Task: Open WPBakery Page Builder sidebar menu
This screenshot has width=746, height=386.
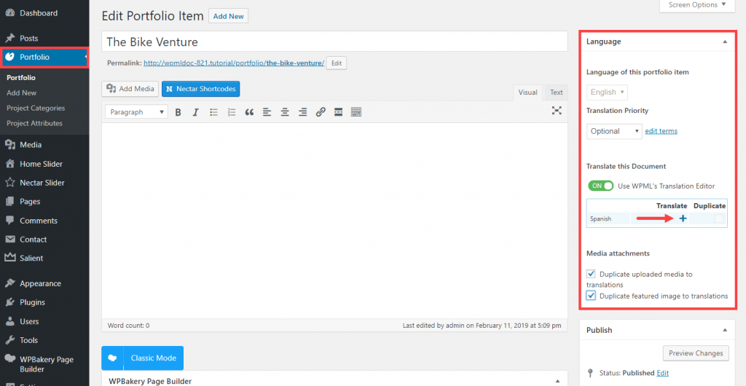Action: [44, 364]
